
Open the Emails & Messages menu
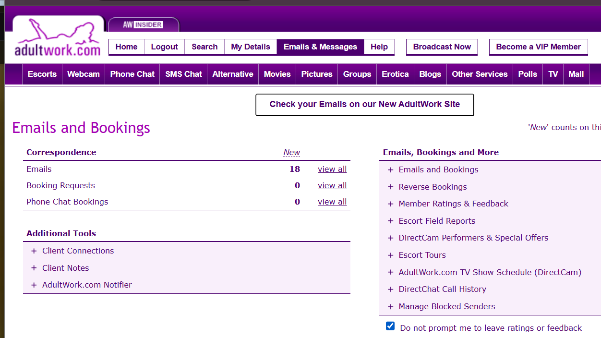(x=320, y=47)
